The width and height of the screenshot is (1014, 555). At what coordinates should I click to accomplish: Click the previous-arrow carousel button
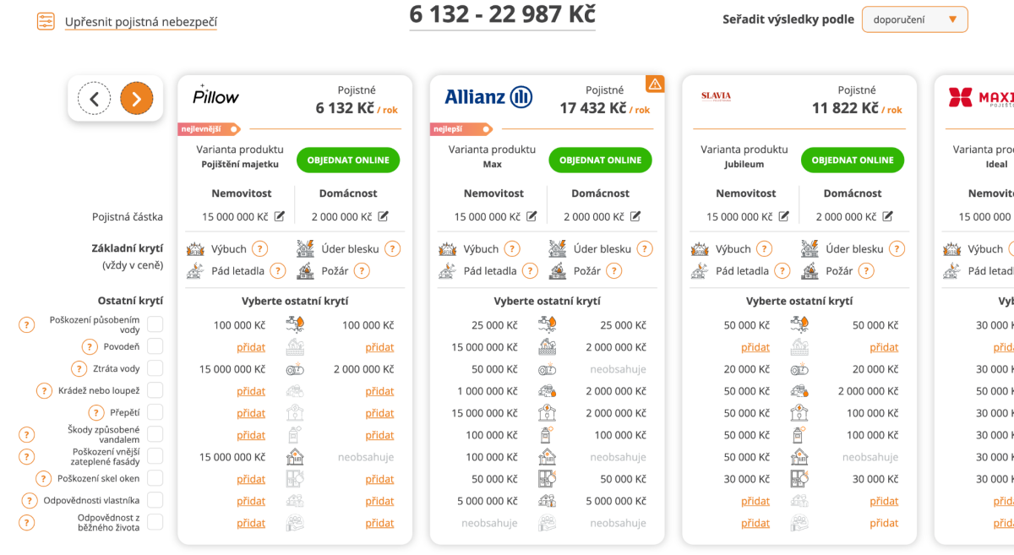[x=94, y=99]
